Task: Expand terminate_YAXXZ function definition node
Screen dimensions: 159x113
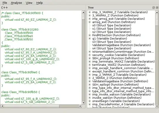Action: pyautogui.click(x=90, y=65)
